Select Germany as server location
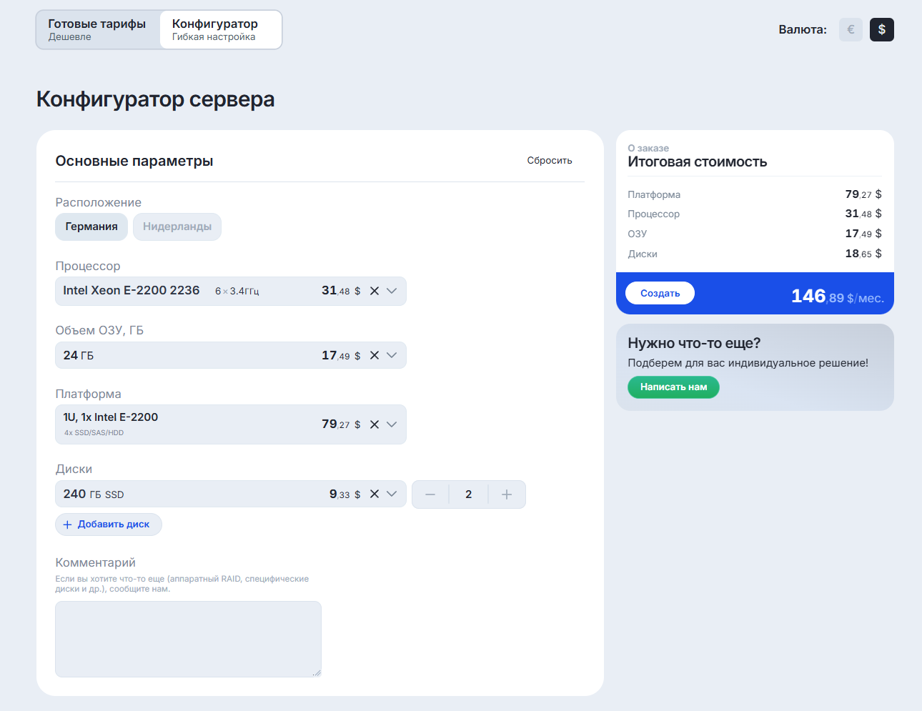This screenshot has height=711, width=922. tap(91, 227)
